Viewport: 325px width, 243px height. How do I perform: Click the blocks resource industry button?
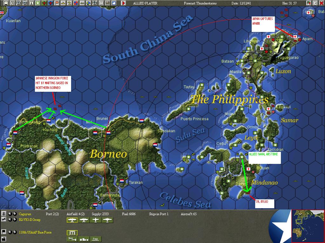[84, 239]
